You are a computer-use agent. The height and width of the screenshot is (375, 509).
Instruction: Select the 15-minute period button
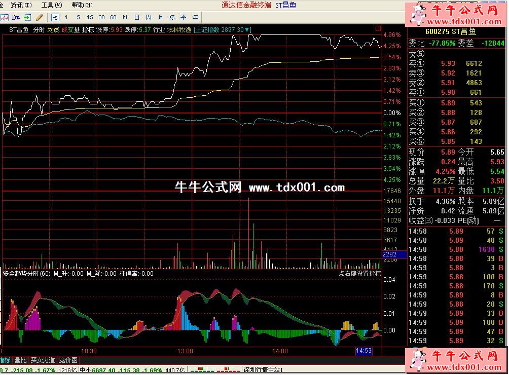coord(90,18)
